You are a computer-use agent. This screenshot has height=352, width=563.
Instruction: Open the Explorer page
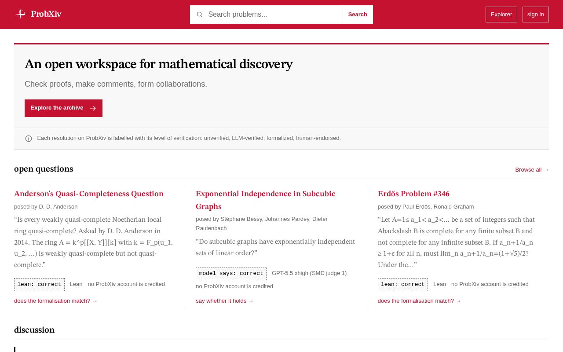[501, 15]
